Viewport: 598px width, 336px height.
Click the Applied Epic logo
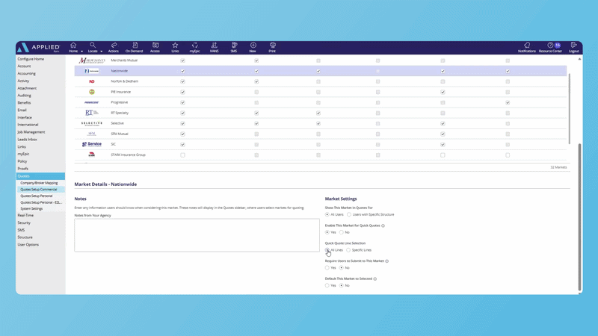[39, 48]
